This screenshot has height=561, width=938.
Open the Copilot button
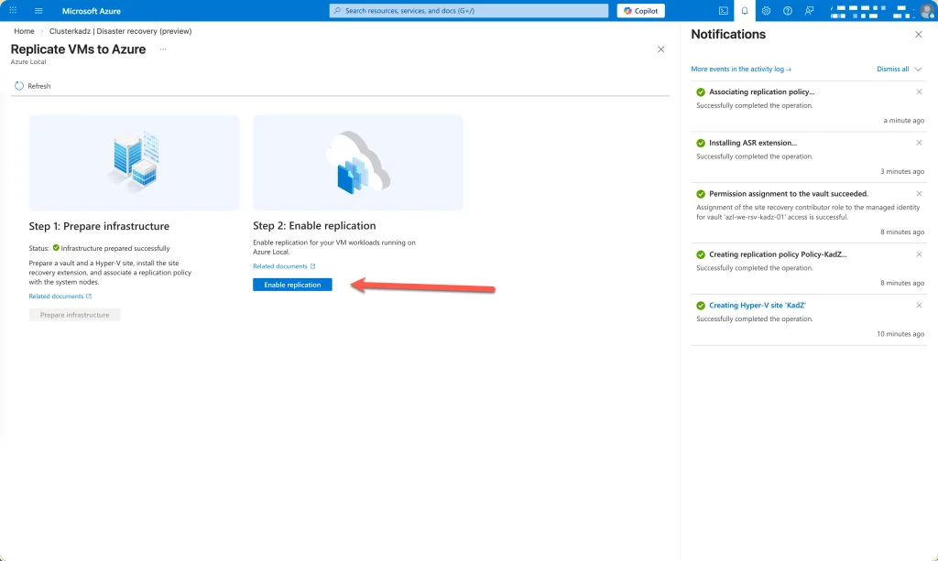(641, 11)
